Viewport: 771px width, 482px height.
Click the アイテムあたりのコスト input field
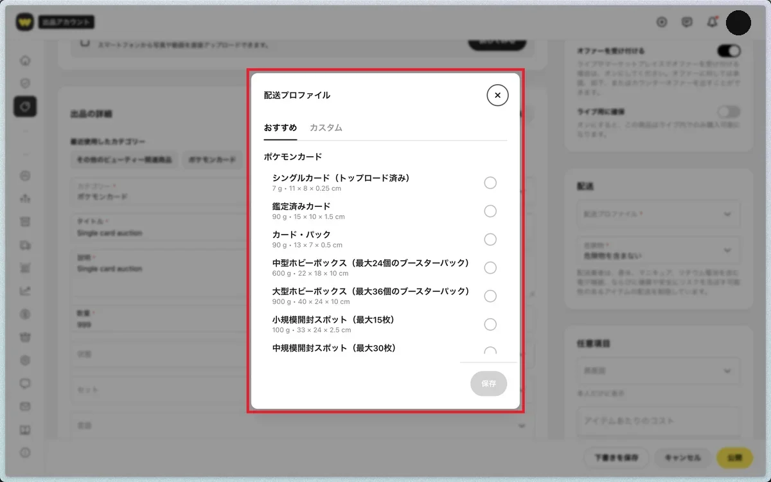(657, 421)
